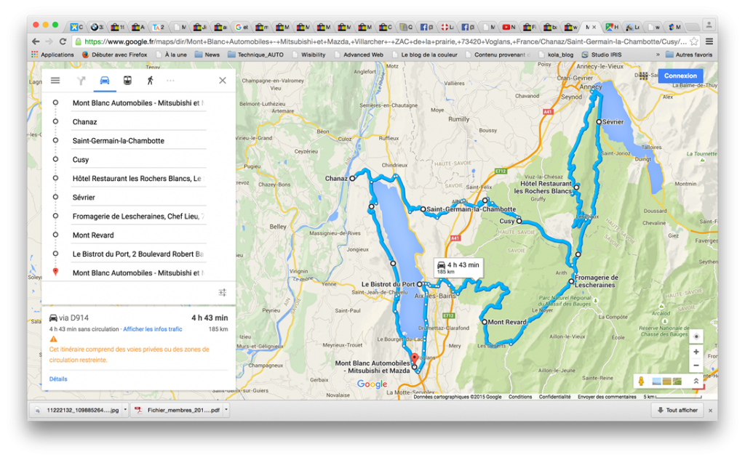Viewport: 745px width, 460px height.
Task: Edit the Hôtel Restaurant les Rochers Blancs waypoint
Action: (139, 179)
